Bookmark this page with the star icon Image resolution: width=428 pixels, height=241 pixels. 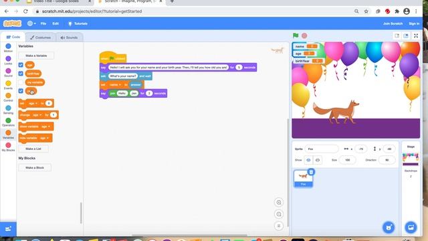point(366,11)
